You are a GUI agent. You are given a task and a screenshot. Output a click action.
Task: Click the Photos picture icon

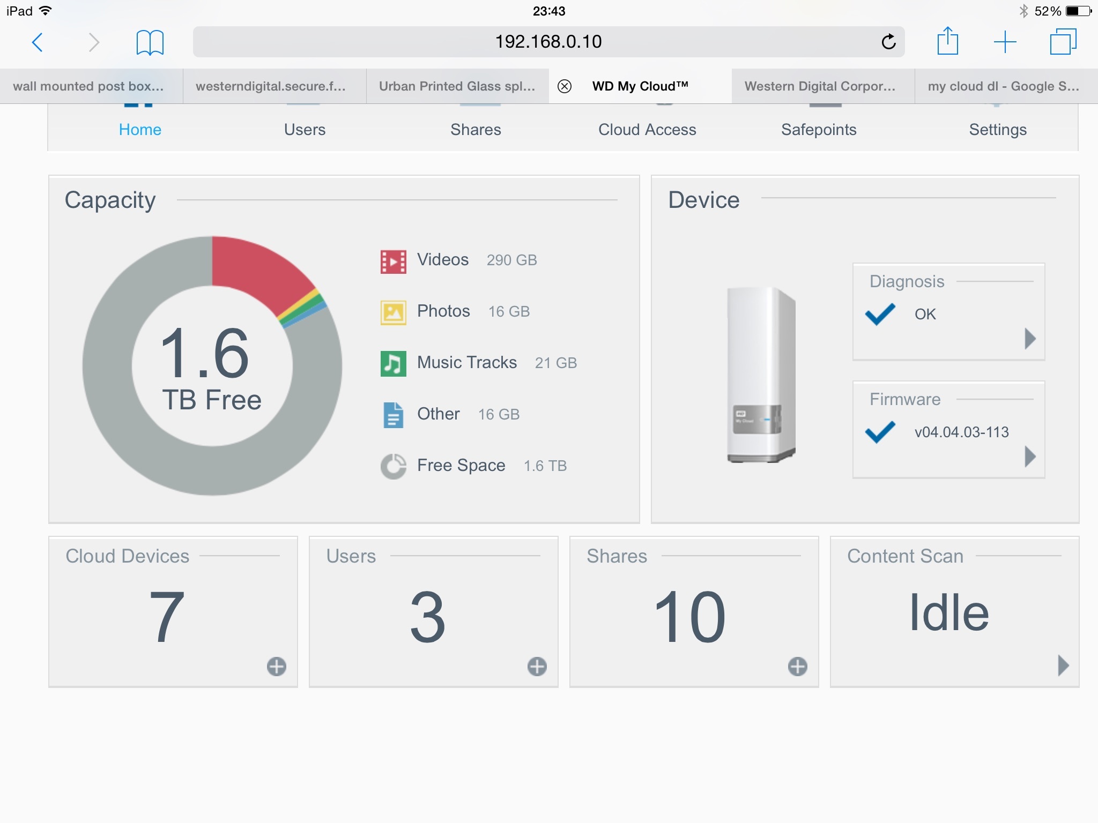click(393, 312)
